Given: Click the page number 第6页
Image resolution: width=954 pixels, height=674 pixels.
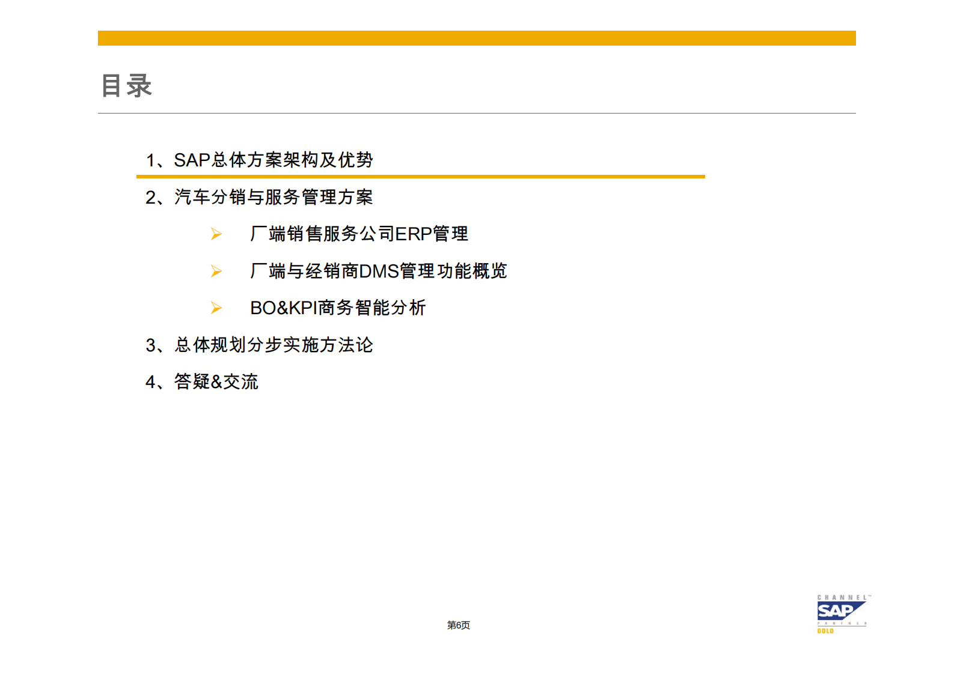Looking at the screenshot, I should point(459,625).
